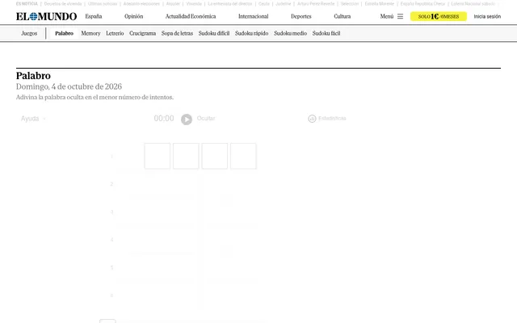Select the Palabro game tab
This screenshot has height=323, width=517.
(x=65, y=33)
